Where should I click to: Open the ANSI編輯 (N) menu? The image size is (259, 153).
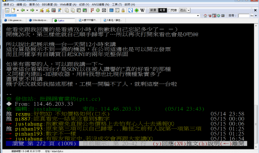(100, 4)
